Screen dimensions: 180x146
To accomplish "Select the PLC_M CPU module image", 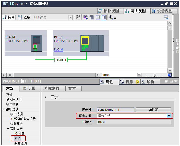I will point(37,43).
